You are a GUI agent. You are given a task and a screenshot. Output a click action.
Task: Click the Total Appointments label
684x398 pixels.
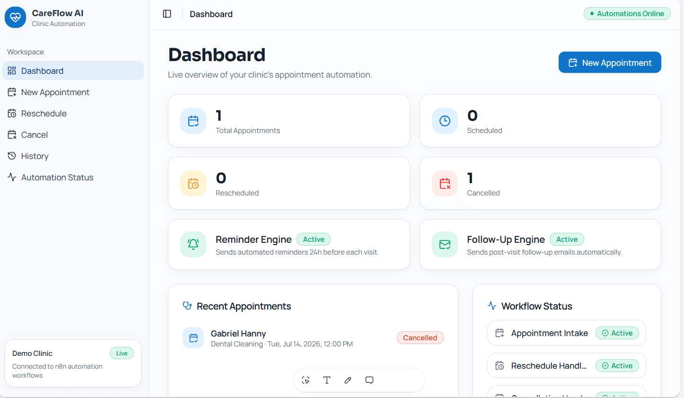pyautogui.click(x=248, y=131)
